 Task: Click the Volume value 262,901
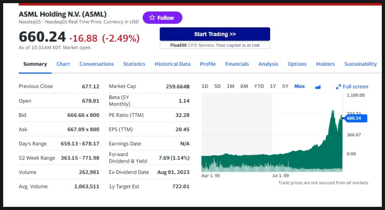[89, 172]
